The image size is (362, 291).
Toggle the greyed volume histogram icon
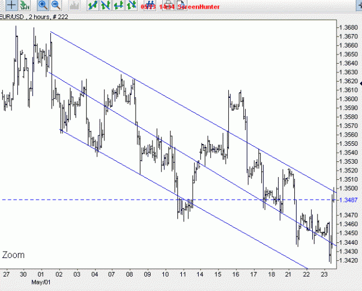pos(74,5)
